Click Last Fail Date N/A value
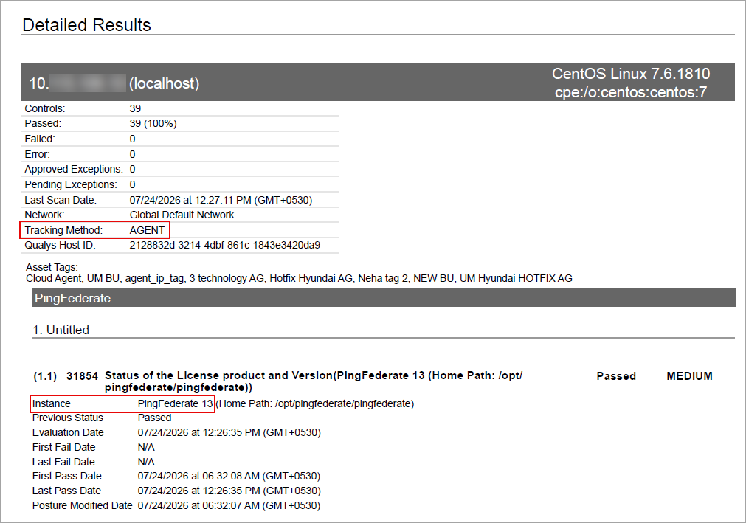This screenshot has width=746, height=523. coord(146,462)
